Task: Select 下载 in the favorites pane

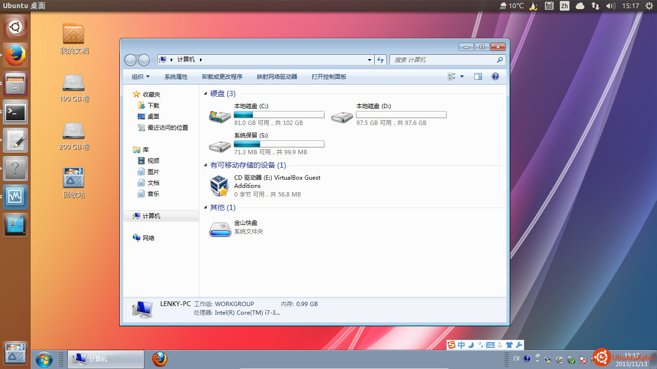Action: coord(153,106)
